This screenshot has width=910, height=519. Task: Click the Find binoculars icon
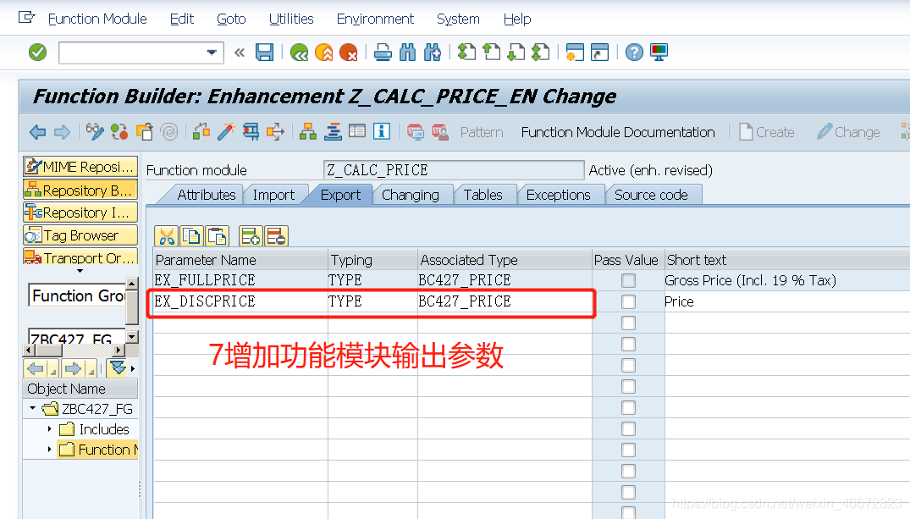click(407, 52)
